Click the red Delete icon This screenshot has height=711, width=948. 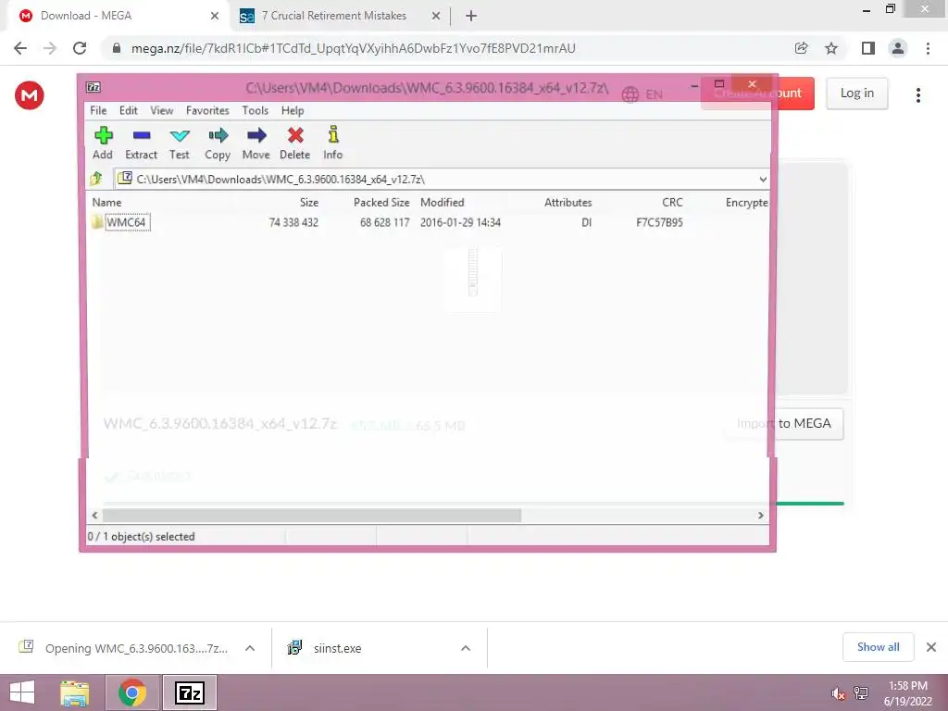[x=295, y=135]
